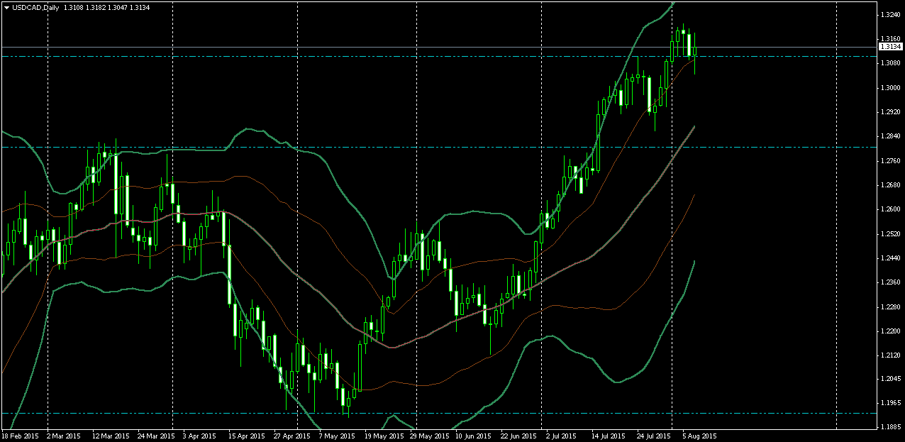
Task: Click the 27 Apr 2015 date label
Action: [292, 436]
